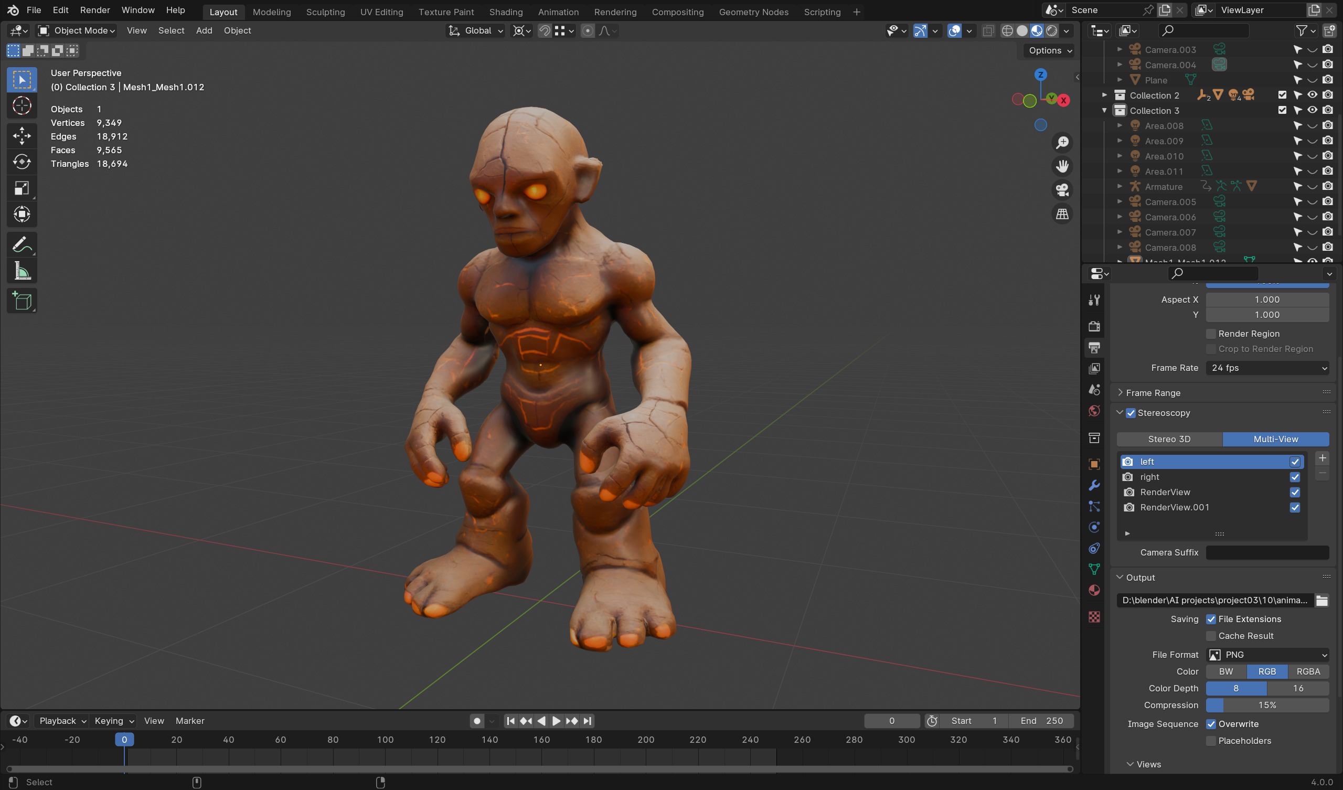This screenshot has width=1343, height=790.
Task: Open the File Format PNG dropdown
Action: 1267,655
